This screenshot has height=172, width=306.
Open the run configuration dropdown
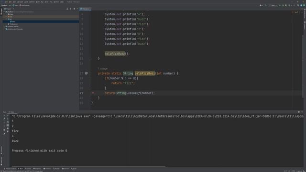pos(274,5)
